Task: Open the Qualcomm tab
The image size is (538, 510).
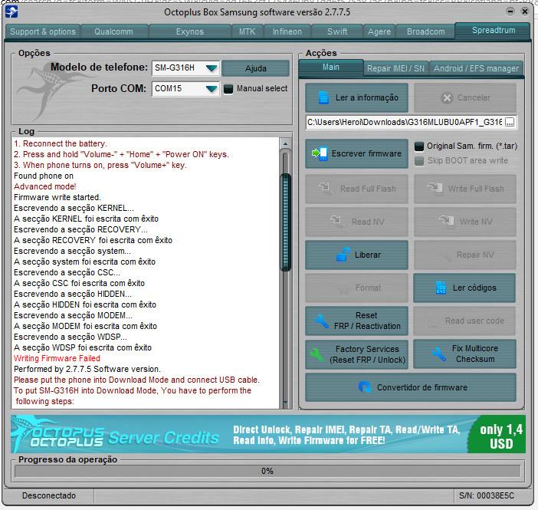Action: (113, 32)
